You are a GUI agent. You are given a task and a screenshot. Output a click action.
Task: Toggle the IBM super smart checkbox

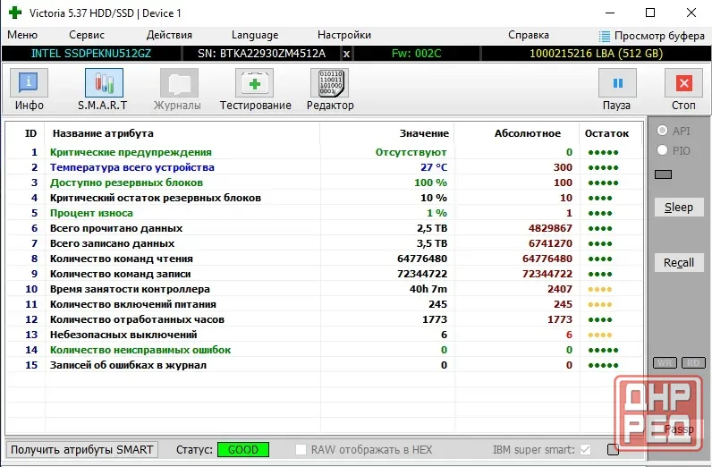coord(585,450)
